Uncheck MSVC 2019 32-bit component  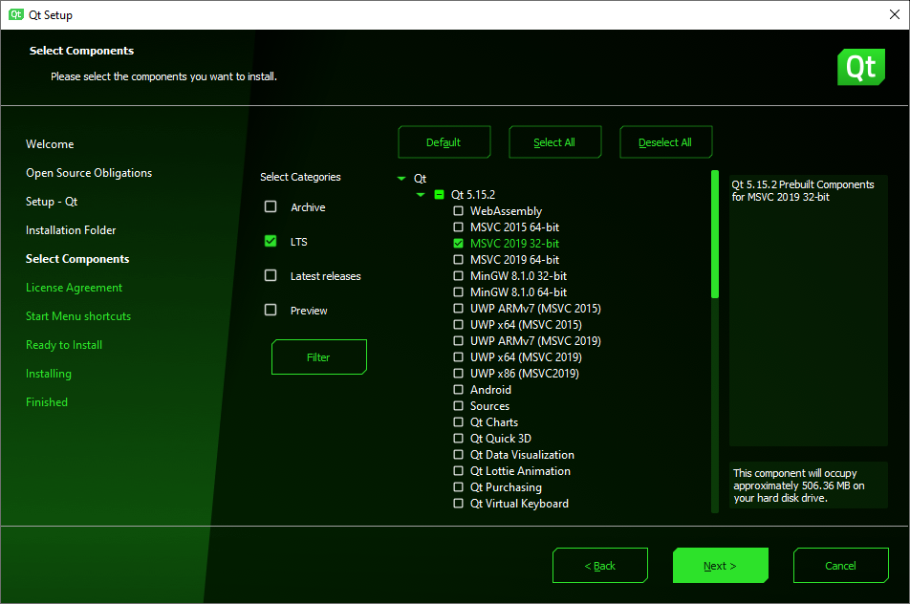(x=458, y=243)
